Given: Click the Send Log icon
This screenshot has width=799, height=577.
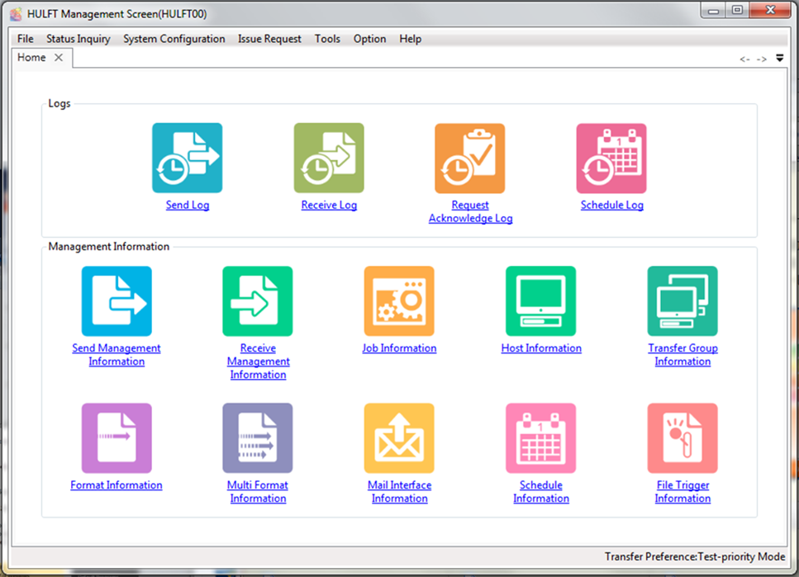Looking at the screenshot, I should [x=187, y=158].
